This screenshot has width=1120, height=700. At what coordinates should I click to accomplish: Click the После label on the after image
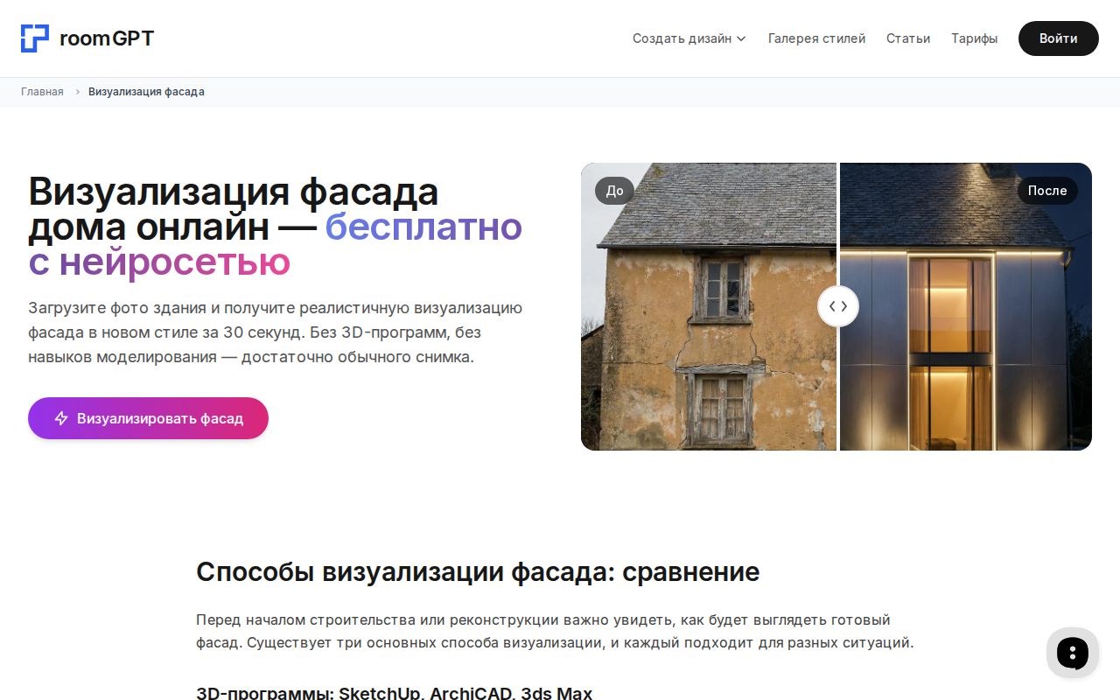[1047, 191]
